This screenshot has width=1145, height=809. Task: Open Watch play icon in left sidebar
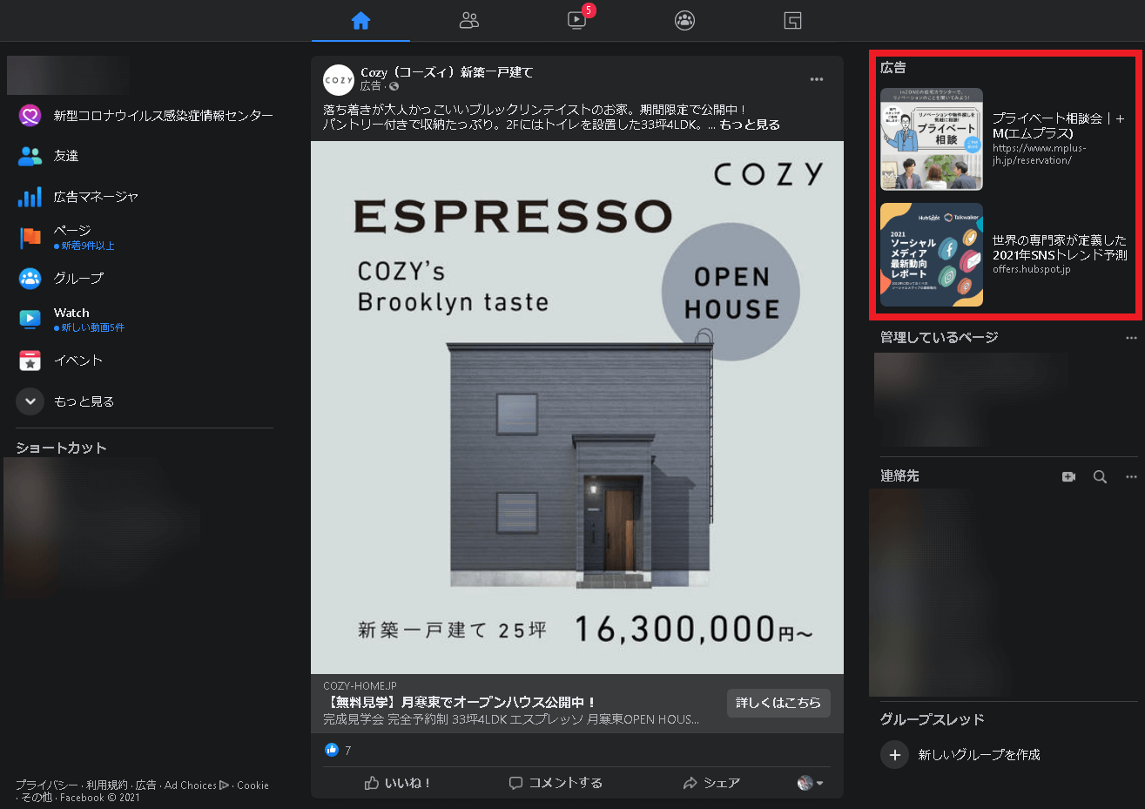30,319
